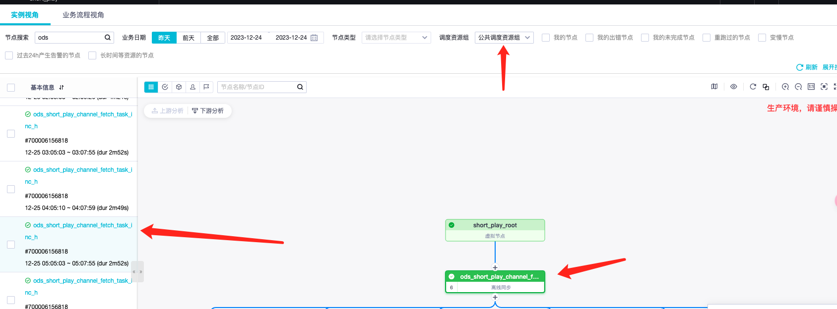The image size is (837, 309).
Task: Click the person owner icon in the DAG toolbar
Action: (x=193, y=87)
